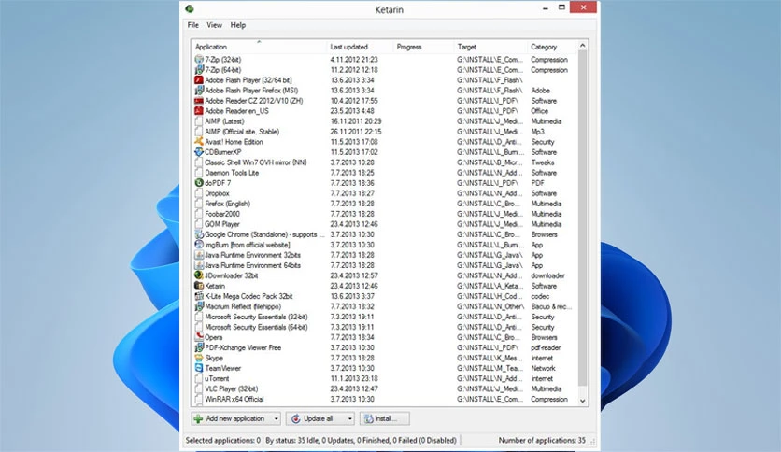Select the GOM Player row
The image size is (781, 452).
pos(385,224)
